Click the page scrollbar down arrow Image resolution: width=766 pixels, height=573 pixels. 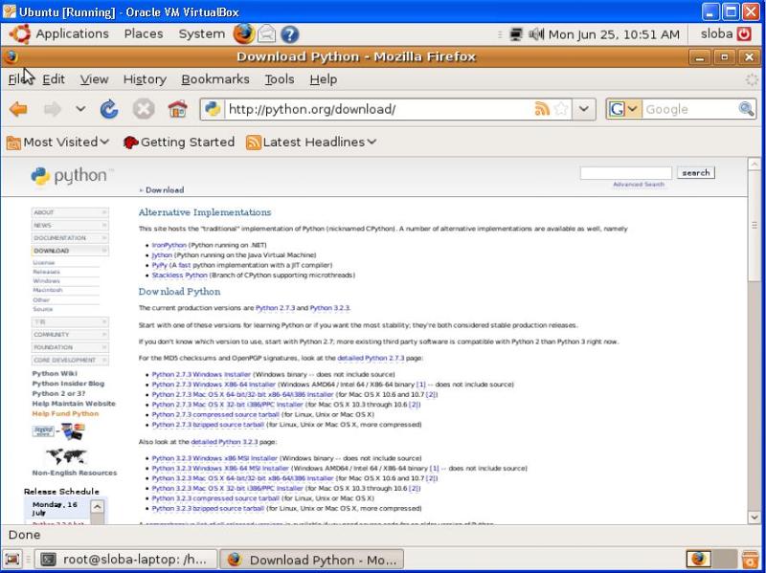point(754,517)
